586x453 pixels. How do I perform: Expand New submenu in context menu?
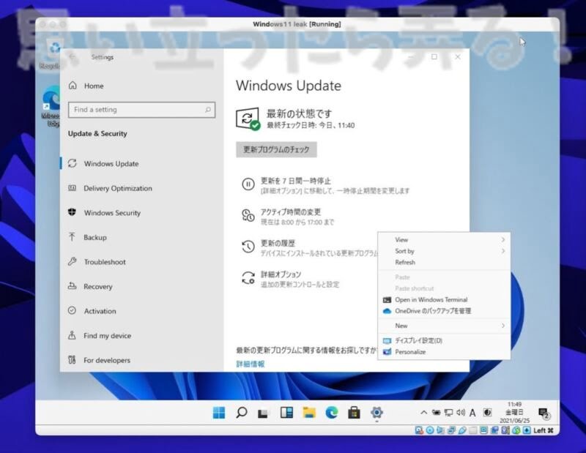(444, 326)
